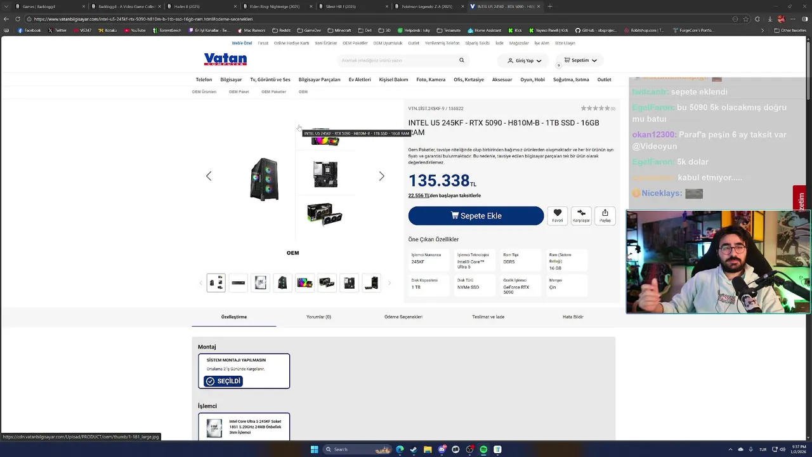Toggle the SEÇİLDİ selection under Montaj
The height and width of the screenshot is (457, 812).
pos(223,381)
